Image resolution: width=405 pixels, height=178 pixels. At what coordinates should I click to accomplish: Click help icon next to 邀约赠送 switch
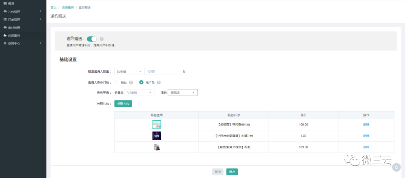tap(102, 39)
